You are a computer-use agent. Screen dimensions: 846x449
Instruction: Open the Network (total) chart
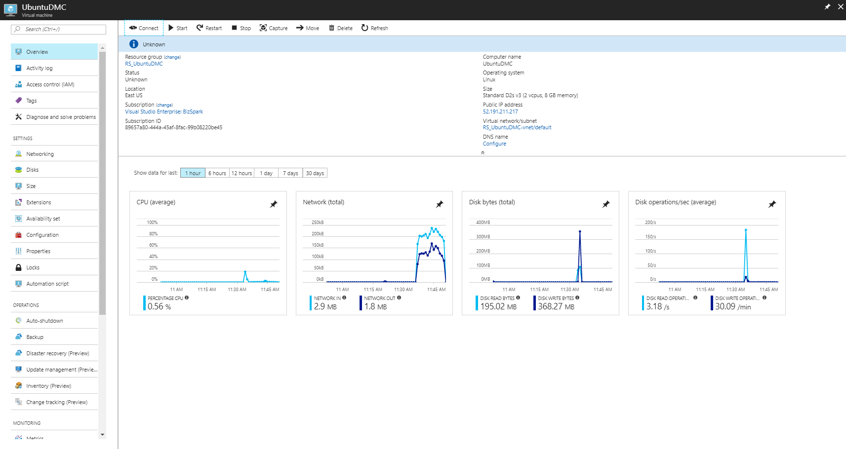pyautogui.click(x=374, y=253)
